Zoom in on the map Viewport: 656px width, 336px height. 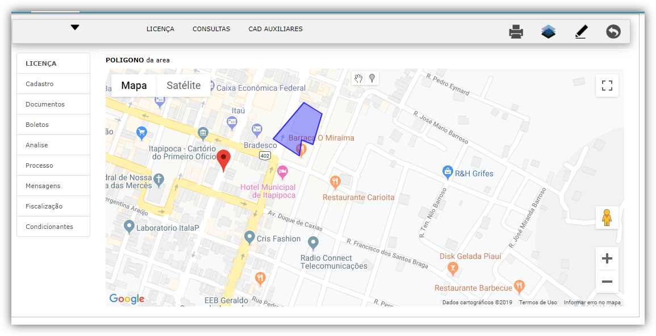607,259
